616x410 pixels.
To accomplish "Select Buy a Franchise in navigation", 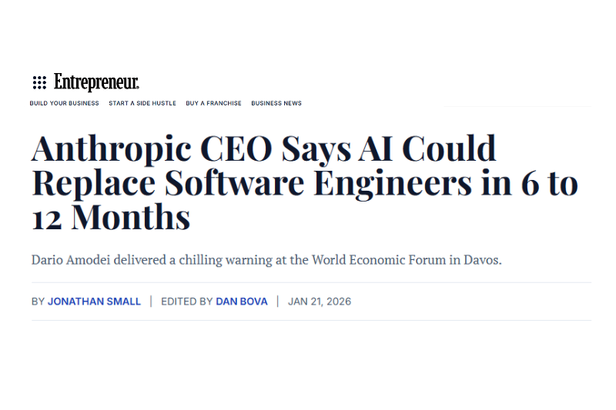I will coord(213,103).
